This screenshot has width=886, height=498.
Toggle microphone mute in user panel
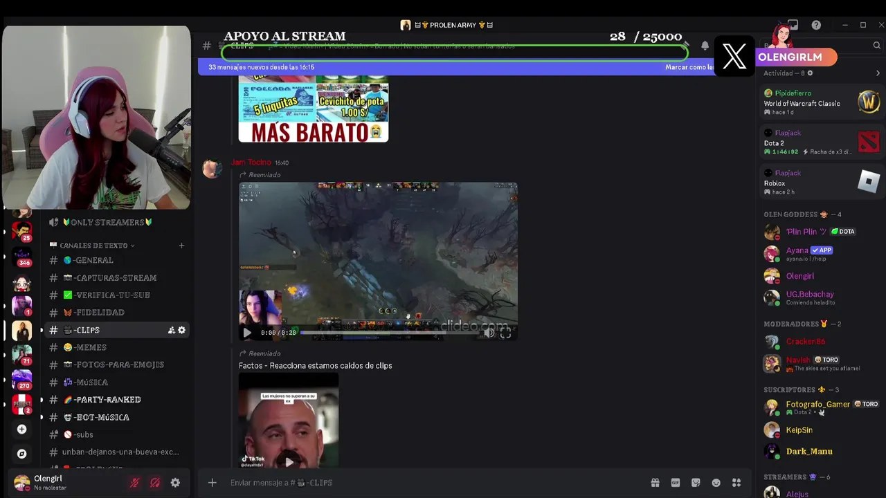pyautogui.click(x=135, y=483)
